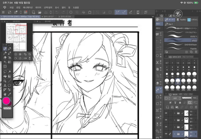
Task: Switch to the 일러스트137 tab
Action: click(x=47, y=16)
